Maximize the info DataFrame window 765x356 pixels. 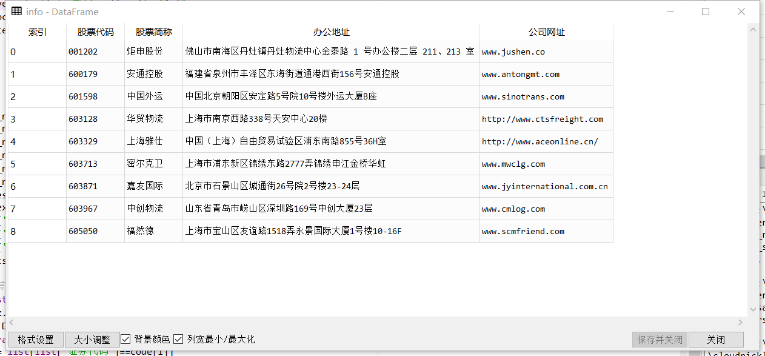coord(706,12)
